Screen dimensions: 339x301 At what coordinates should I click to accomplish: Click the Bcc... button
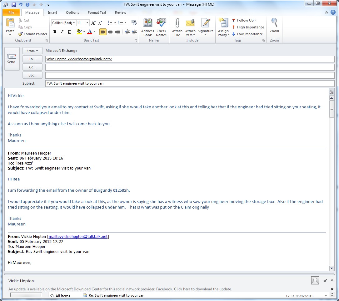coord(32,76)
